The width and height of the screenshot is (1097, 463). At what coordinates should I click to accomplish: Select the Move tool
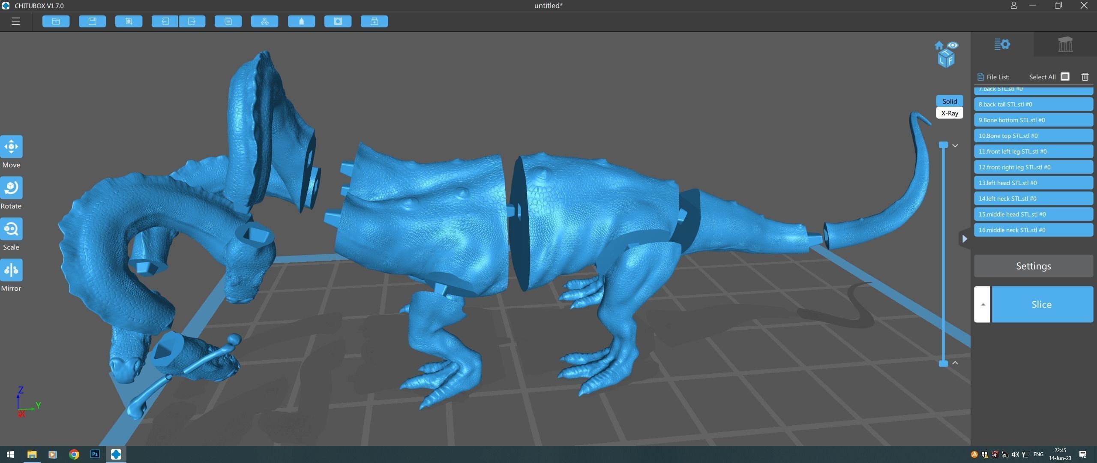[11, 147]
